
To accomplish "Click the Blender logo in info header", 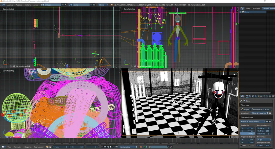I will point(112,5).
